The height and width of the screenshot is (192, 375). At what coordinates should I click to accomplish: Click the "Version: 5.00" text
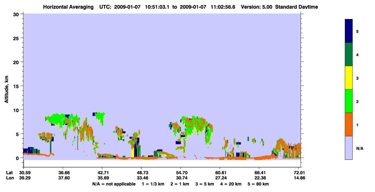256,7
